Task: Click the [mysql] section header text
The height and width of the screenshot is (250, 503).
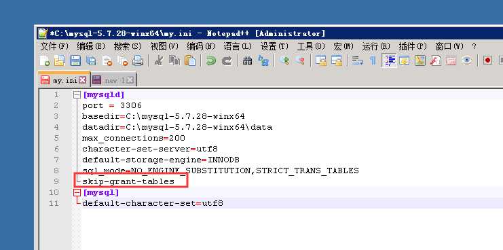Action: coord(100,192)
